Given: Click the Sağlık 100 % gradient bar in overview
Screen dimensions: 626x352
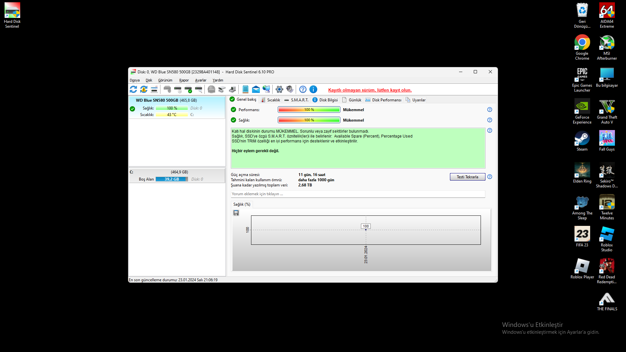Looking at the screenshot, I should [x=309, y=120].
